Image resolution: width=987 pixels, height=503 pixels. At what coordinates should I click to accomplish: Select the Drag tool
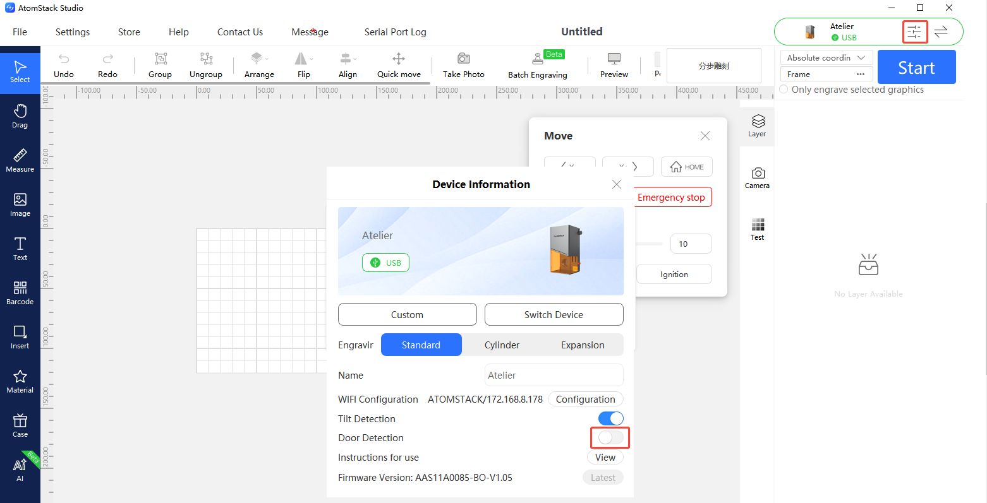click(20, 116)
